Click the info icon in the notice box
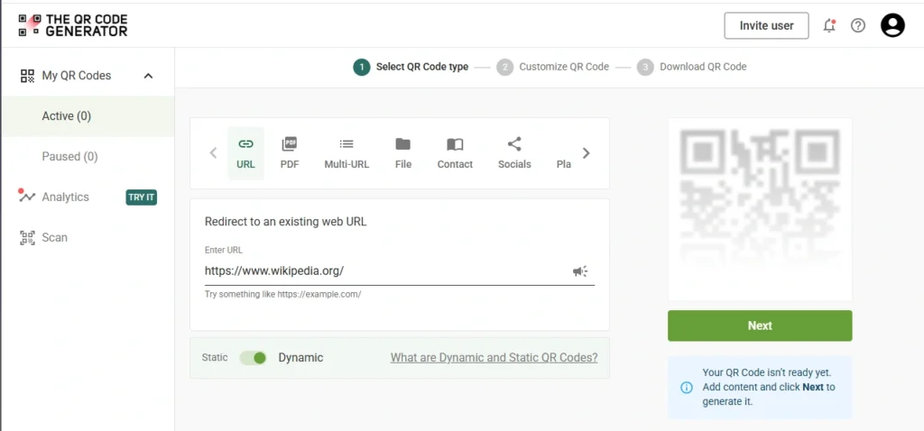Image resolution: width=924 pixels, height=431 pixels. [x=687, y=388]
